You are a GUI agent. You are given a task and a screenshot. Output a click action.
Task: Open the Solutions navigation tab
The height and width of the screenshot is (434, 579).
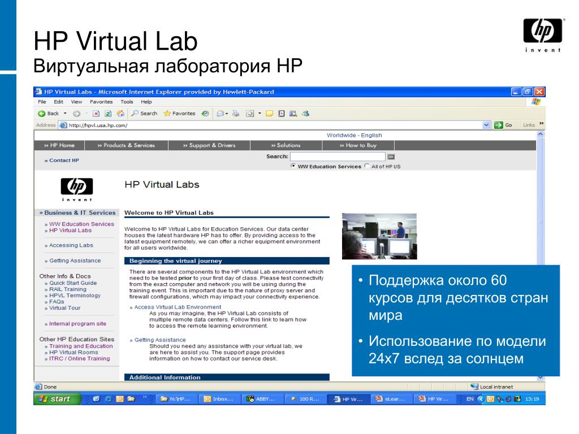(x=286, y=145)
